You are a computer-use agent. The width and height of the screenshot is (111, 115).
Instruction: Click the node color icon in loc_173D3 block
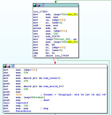tap(35, 5)
